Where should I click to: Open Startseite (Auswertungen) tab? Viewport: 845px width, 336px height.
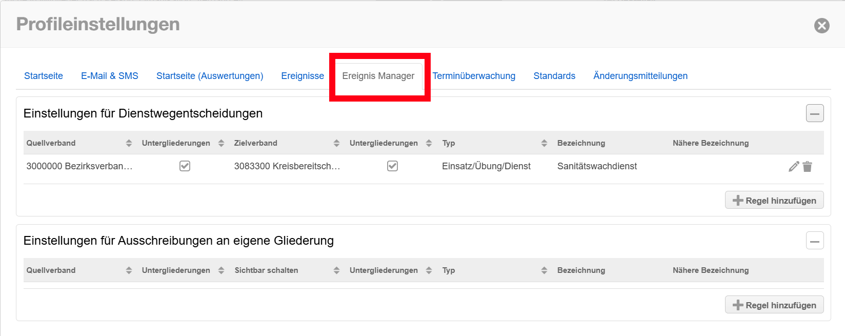(210, 76)
